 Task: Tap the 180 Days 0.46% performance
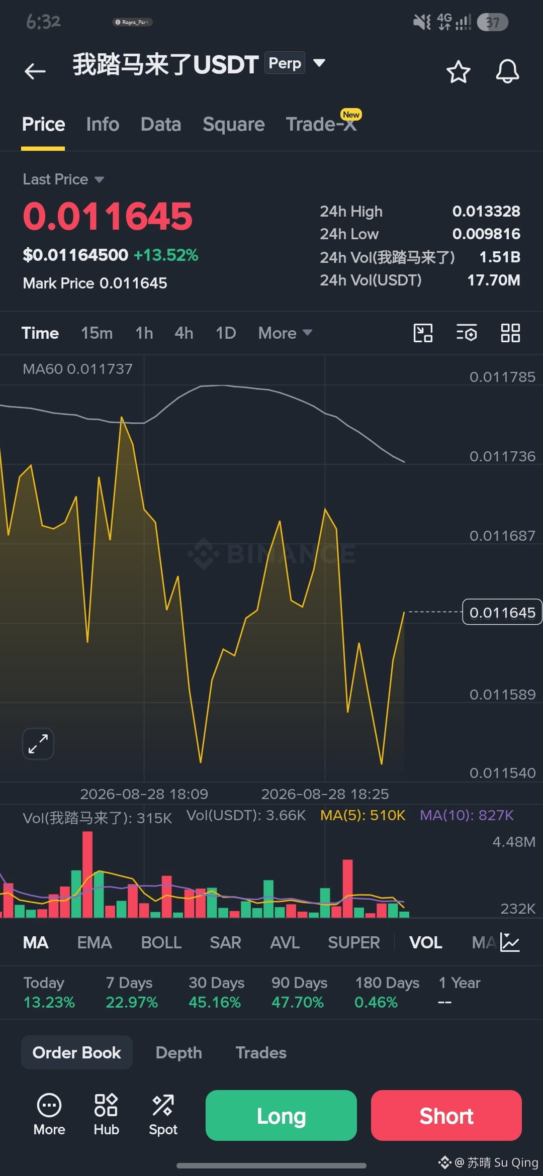[x=387, y=992]
